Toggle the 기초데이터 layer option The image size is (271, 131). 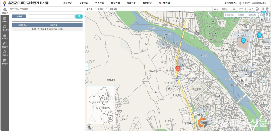[x=230, y=15]
